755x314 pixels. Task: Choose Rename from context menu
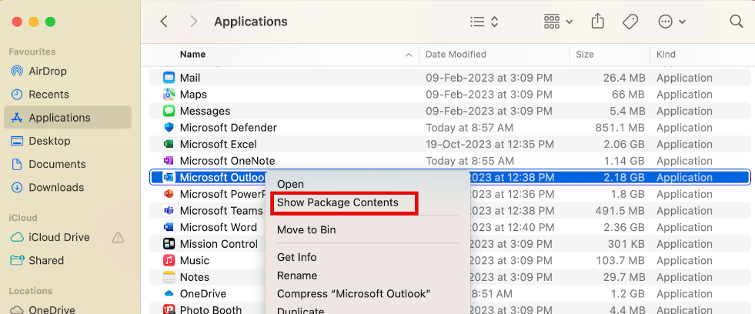(297, 276)
